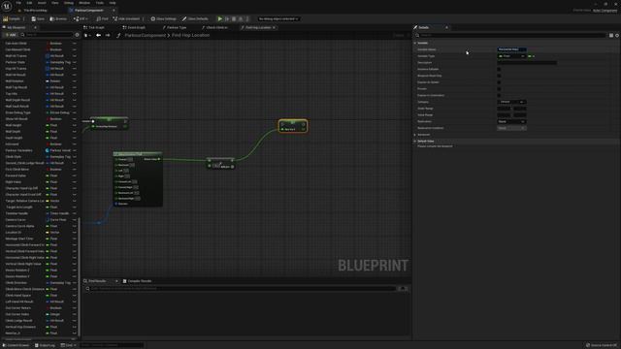This screenshot has width=621, height=349.
Task: Collapse the Variable section in Details
Action: (x=415, y=43)
